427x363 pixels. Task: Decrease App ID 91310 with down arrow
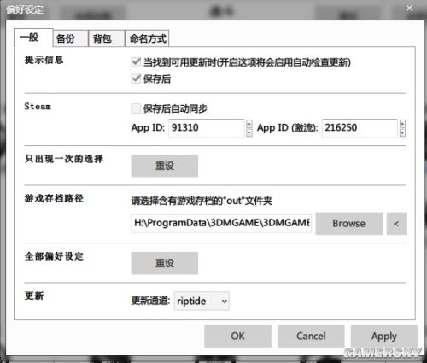249,132
